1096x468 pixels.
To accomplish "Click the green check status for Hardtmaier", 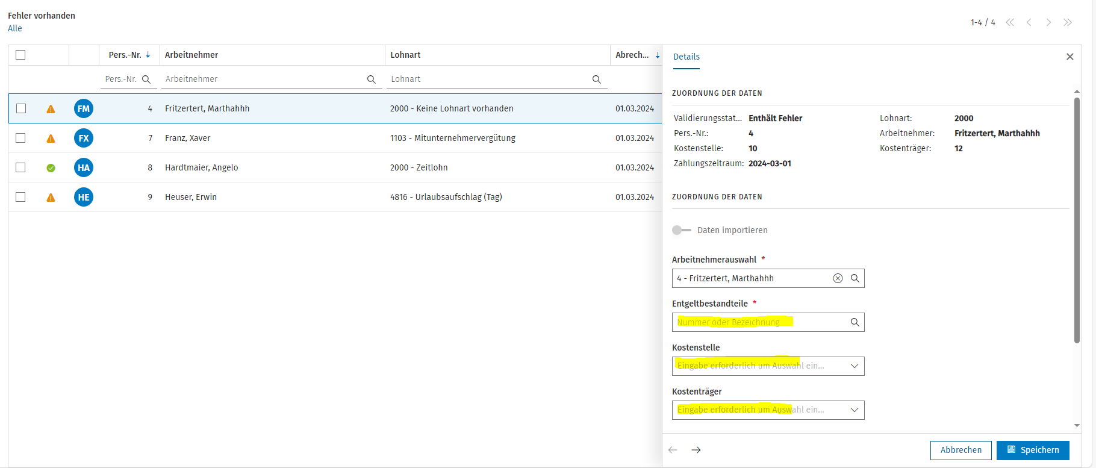I will 51,168.
